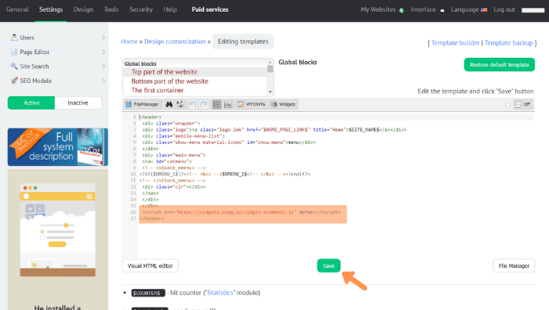Click the script src line 16
The image size is (549, 310).
coord(242,212)
